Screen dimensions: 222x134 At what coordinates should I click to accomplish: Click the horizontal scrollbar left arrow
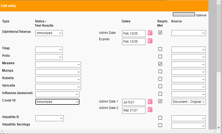pos(2,131)
